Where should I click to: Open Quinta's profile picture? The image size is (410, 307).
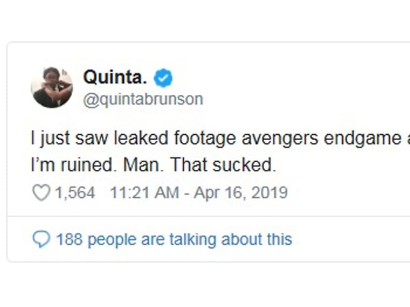click(x=52, y=87)
